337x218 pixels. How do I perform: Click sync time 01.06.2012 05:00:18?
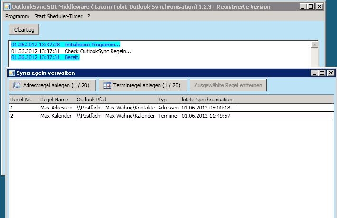[206, 108]
